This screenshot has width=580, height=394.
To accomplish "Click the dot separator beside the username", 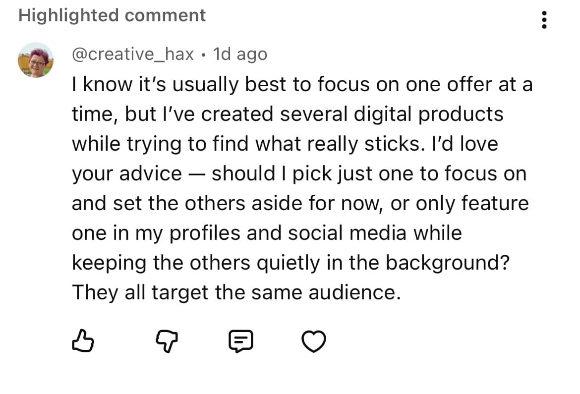I will point(203,55).
